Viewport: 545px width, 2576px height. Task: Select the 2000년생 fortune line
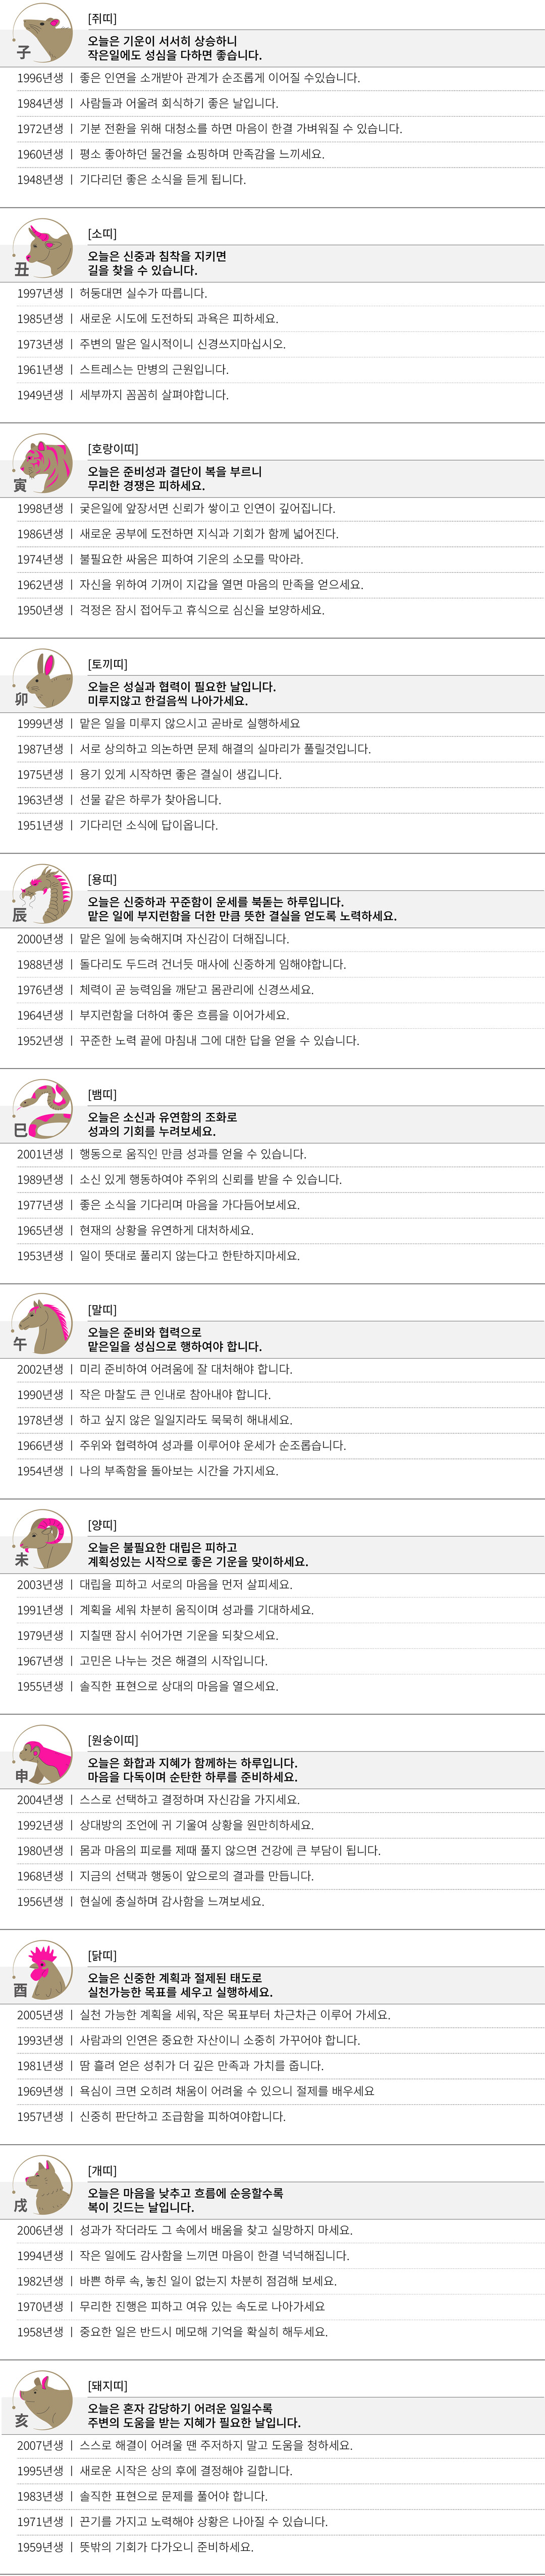[153, 939]
